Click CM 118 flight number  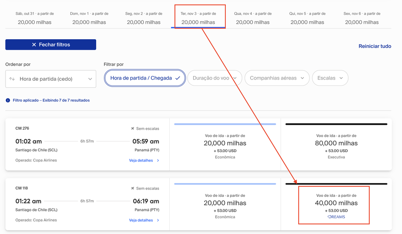[22, 188]
